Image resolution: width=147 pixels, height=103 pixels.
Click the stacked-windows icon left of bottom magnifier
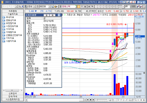(x=133, y=100)
